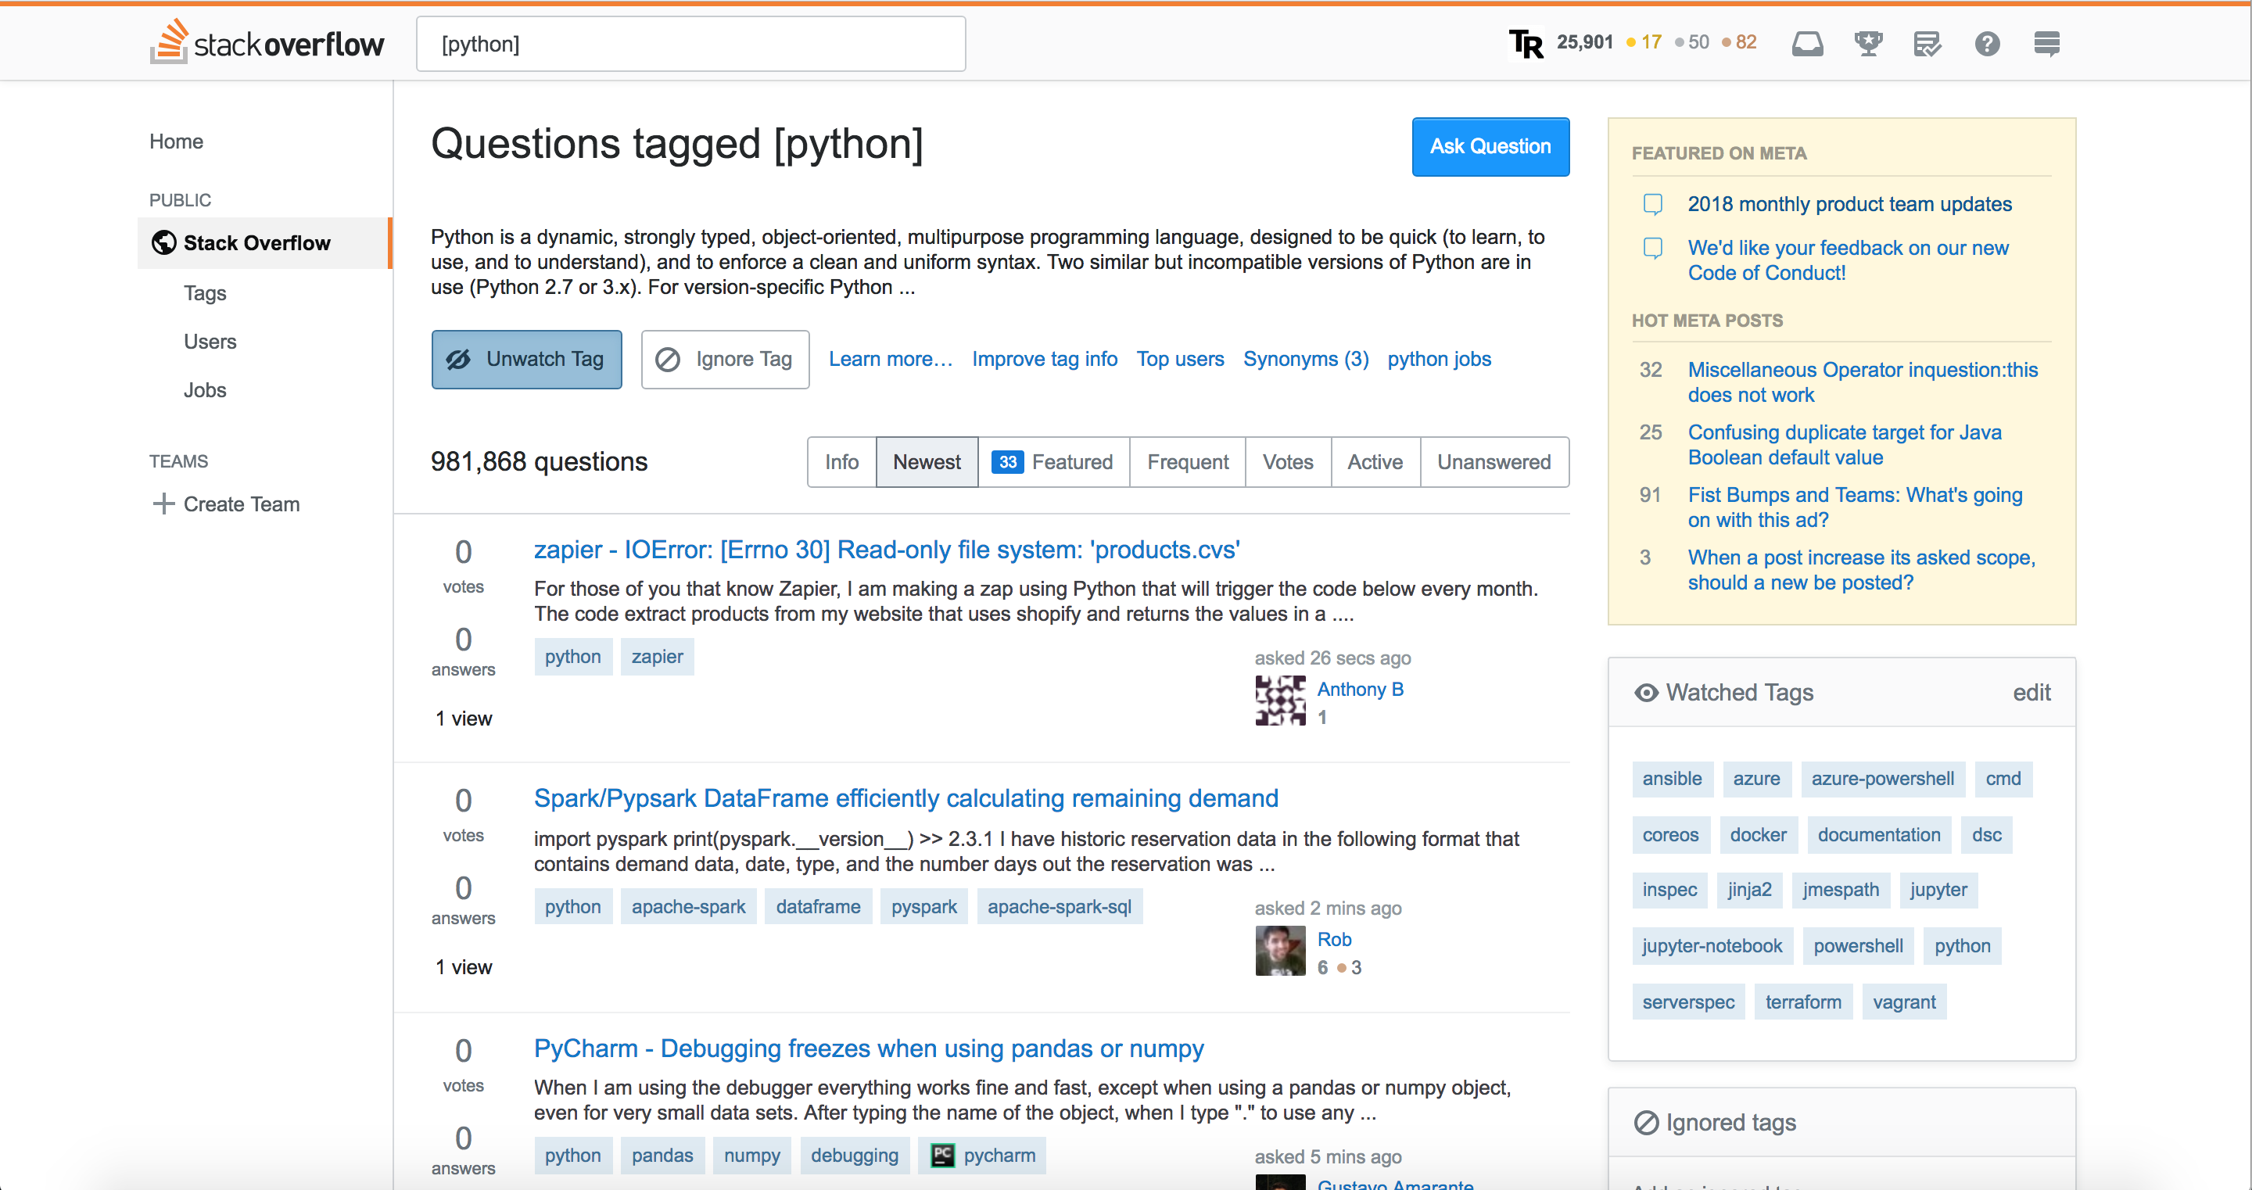This screenshot has height=1190, width=2252.
Task: Click the Stack Overflow logo
Action: pyautogui.click(x=267, y=43)
